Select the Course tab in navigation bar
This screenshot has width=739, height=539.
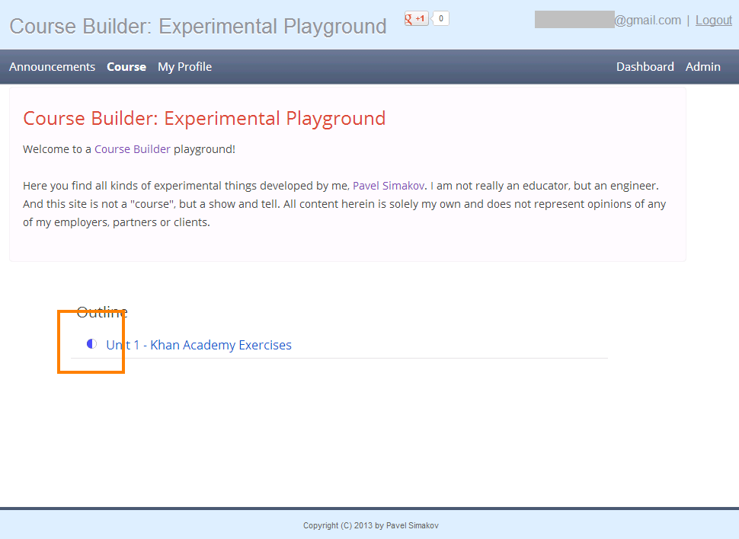pos(126,67)
